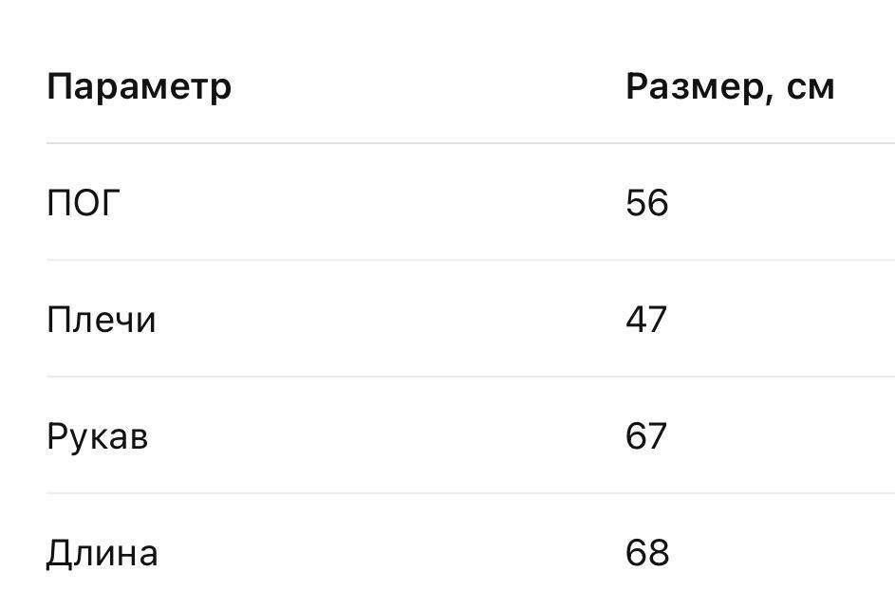Image resolution: width=895 pixels, height=608 pixels.
Task: Click the divider between Плечи and Рукав
Action: 471,377
